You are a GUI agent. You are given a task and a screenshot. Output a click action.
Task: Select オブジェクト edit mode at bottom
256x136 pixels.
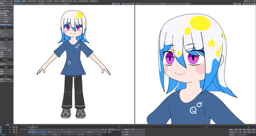[x=38, y=132]
